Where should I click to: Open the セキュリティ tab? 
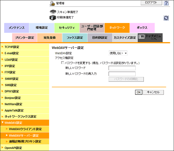pos(67,28)
